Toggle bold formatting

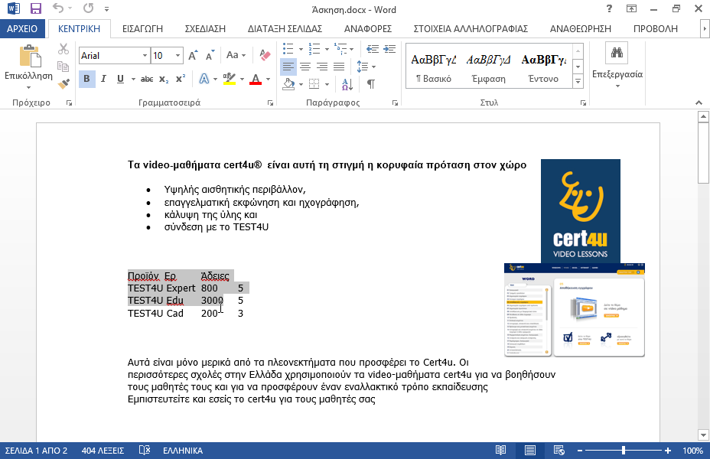86,79
